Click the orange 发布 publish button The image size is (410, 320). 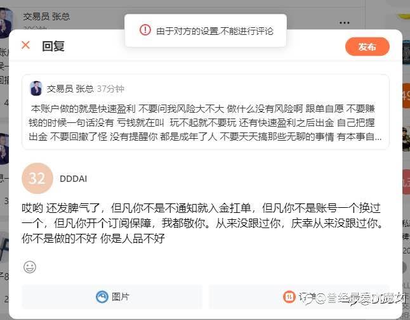coord(367,46)
